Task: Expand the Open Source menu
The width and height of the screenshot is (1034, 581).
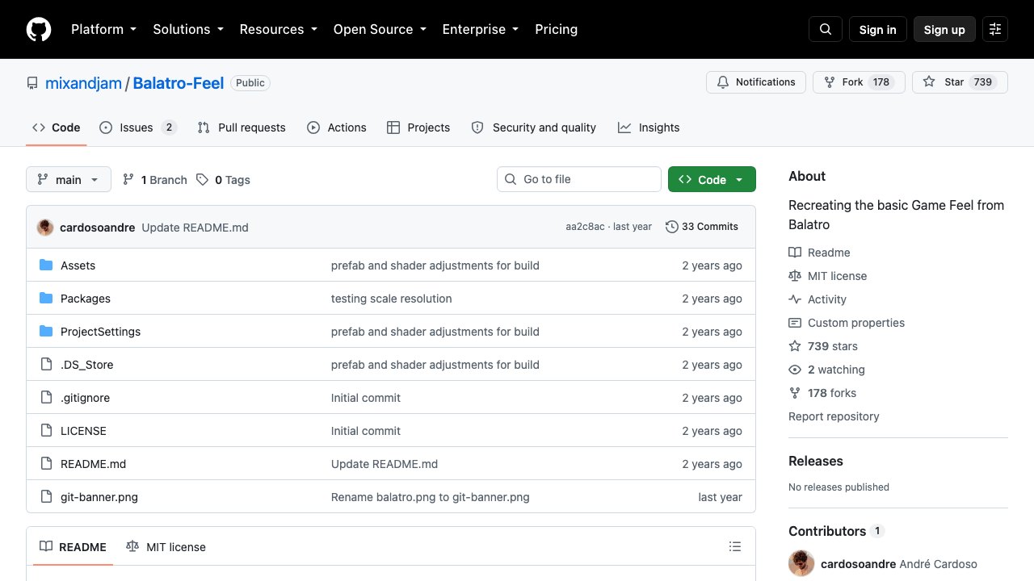Action: coord(380,29)
